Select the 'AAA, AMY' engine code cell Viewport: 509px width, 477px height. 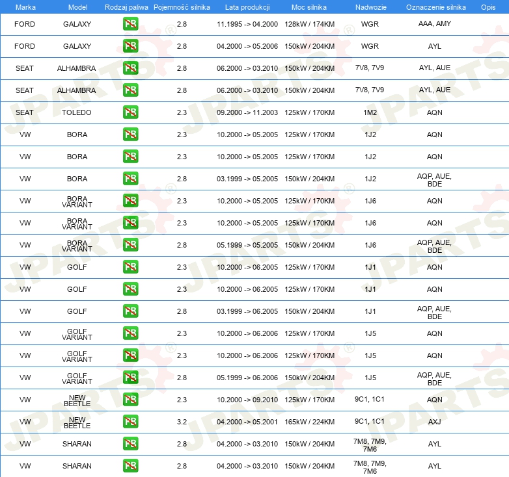tap(435, 23)
